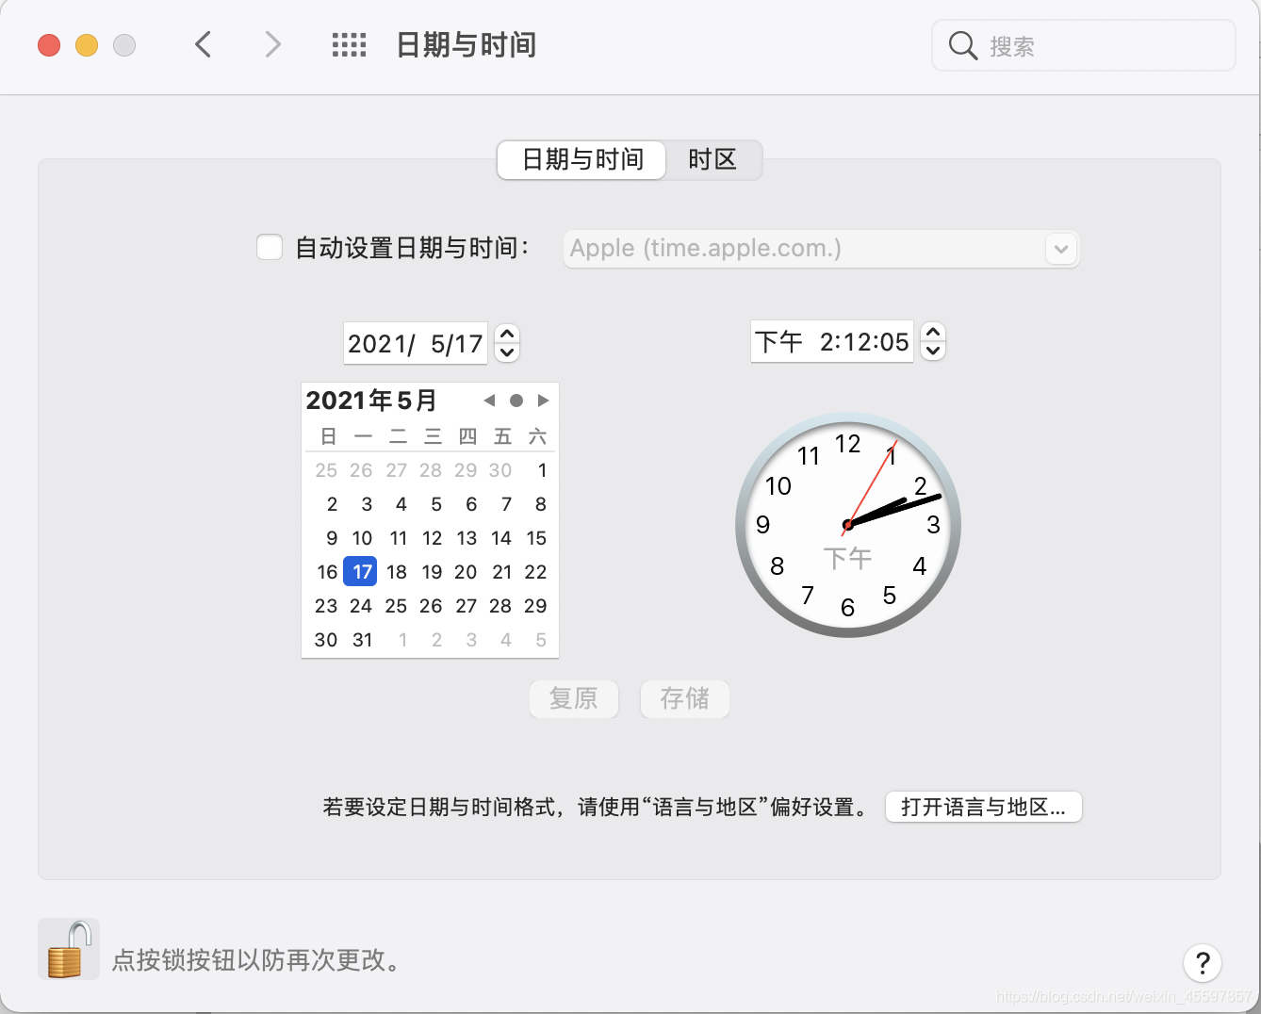
Task: Go forward with the right chevron
Action: coord(273,44)
